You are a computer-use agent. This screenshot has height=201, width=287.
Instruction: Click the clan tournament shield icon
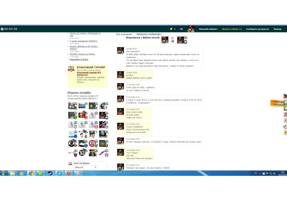coord(71,69)
